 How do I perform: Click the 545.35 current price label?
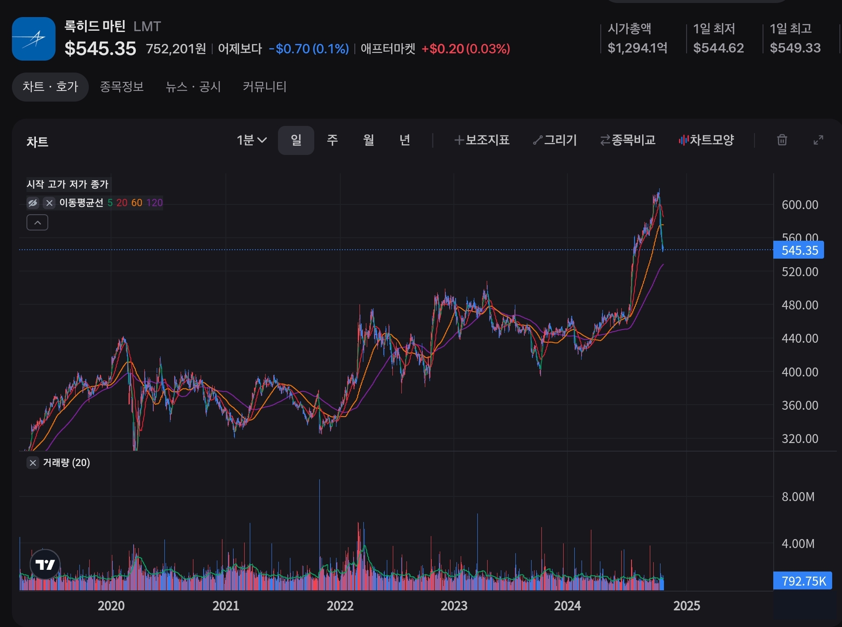(x=798, y=250)
